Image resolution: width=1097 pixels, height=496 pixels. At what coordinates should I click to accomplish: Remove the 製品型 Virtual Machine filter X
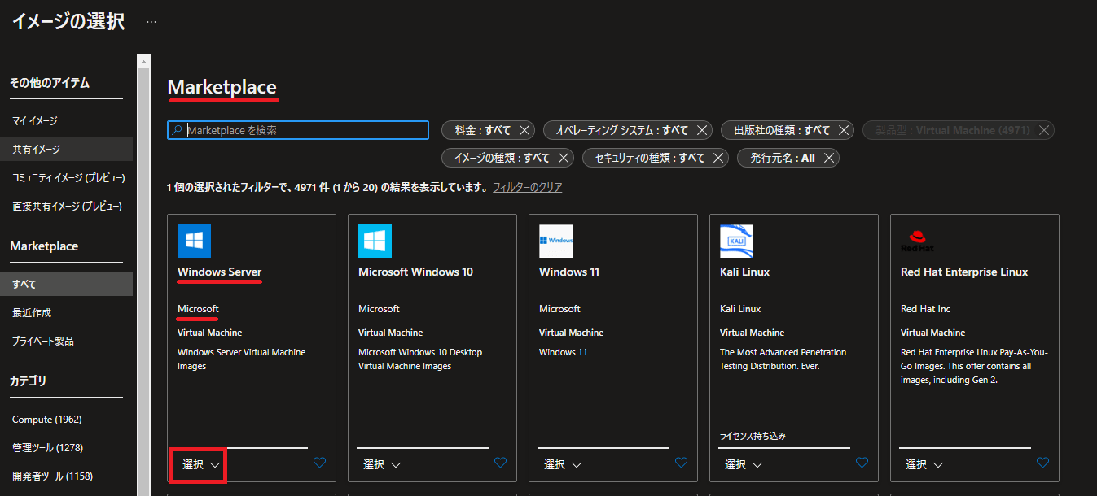pos(1044,130)
